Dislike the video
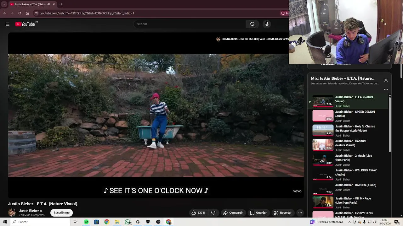The width and height of the screenshot is (403, 226). (x=213, y=213)
